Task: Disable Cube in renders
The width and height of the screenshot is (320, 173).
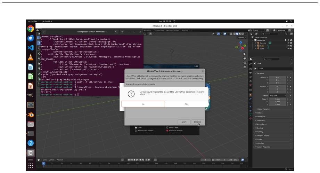Action: point(291,46)
